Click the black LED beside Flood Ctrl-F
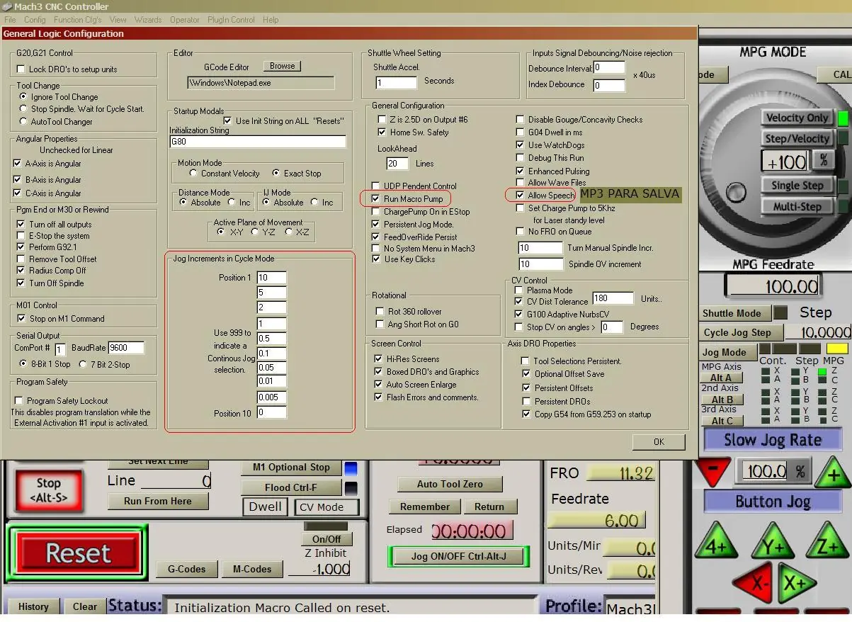 [x=351, y=487]
